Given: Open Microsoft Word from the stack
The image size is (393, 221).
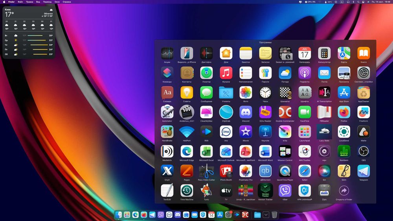Looking at the screenshot, I should (265, 152).
